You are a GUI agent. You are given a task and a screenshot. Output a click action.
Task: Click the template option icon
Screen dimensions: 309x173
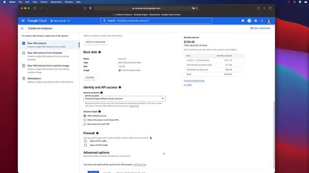24,53
